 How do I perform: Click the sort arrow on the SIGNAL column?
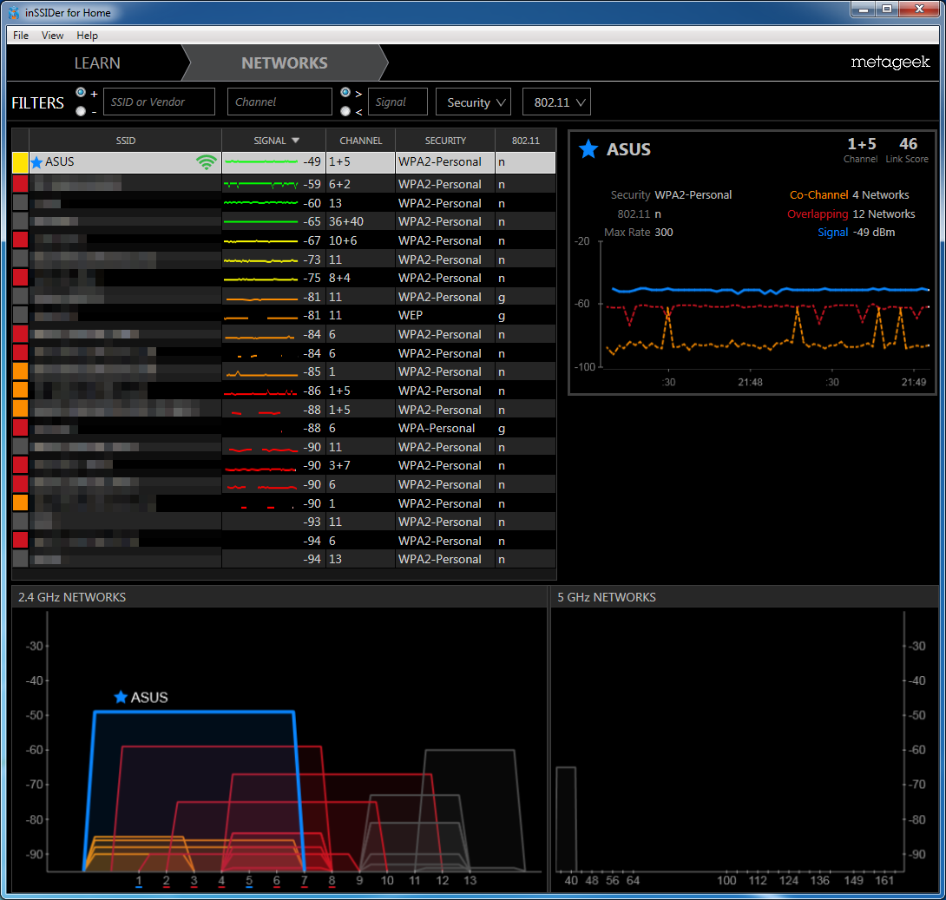[296, 141]
